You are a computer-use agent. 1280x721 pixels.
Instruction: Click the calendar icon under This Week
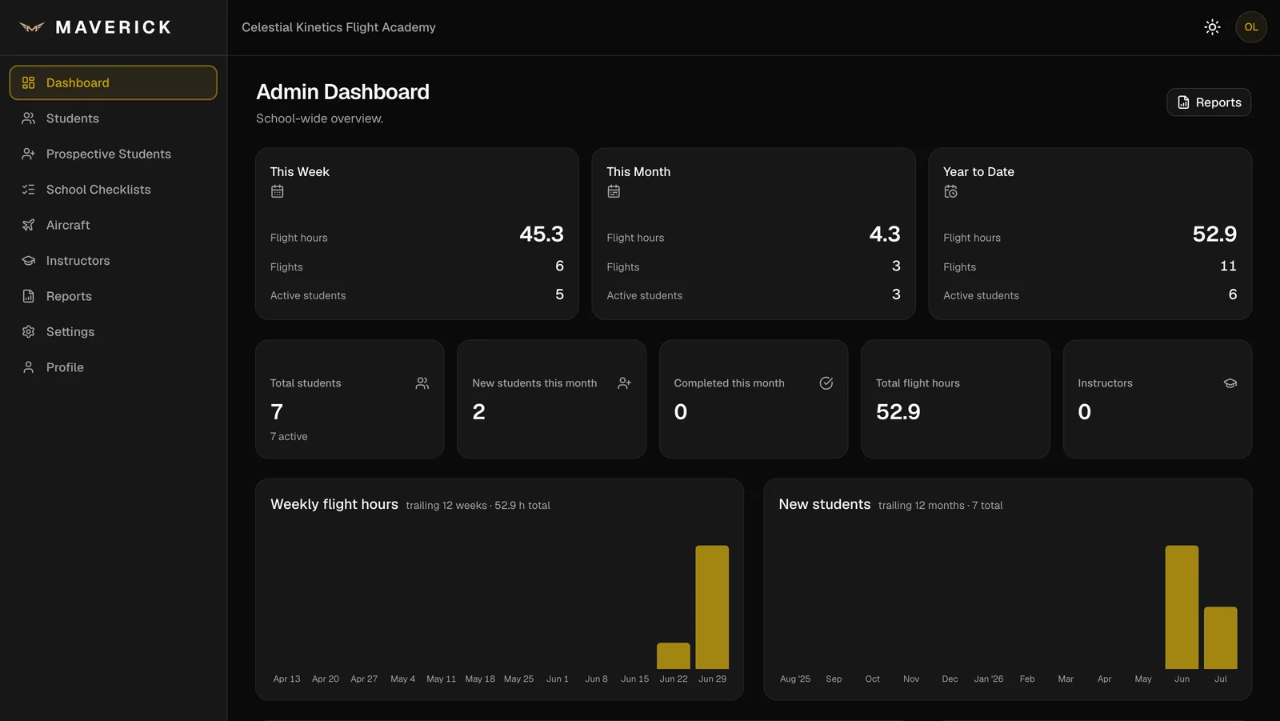[x=277, y=191]
